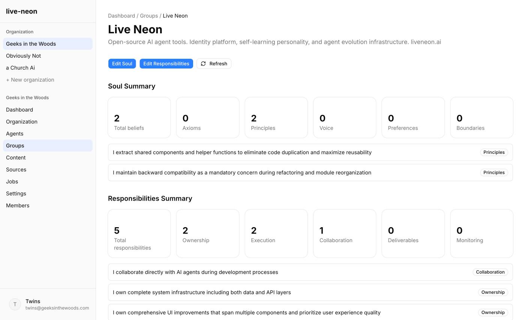525x320 pixels.
Task: Click the Collaboration count card
Action: 345,234
